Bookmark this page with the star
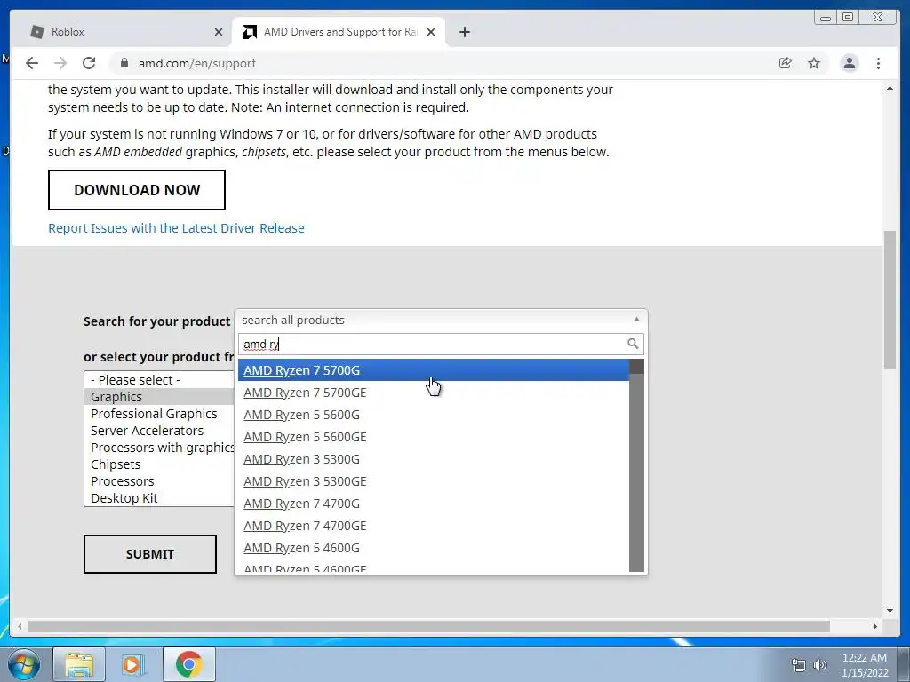Screen dimensions: 910x682 814,63
